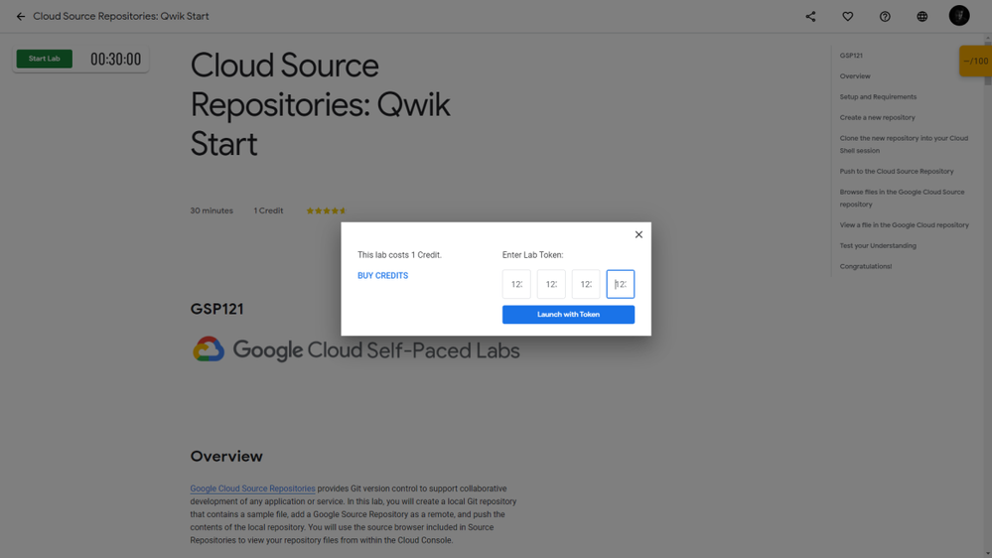Go to Setup and Requirements section

[x=878, y=96]
